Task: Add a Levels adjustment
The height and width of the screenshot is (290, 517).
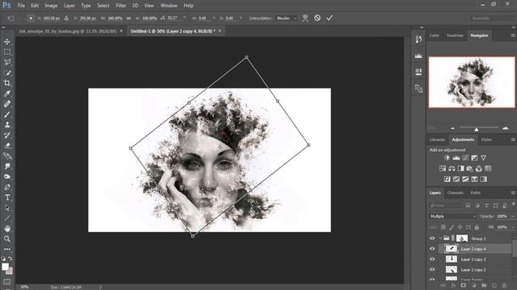Action: coord(456,158)
